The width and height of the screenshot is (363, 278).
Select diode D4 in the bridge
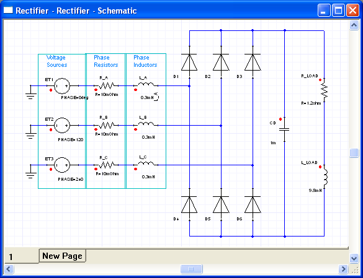(x=189, y=204)
